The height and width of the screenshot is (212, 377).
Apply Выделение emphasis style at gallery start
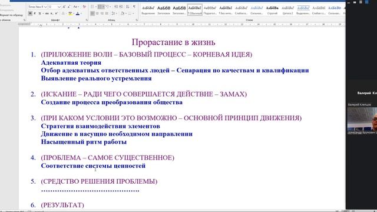coord(148,10)
